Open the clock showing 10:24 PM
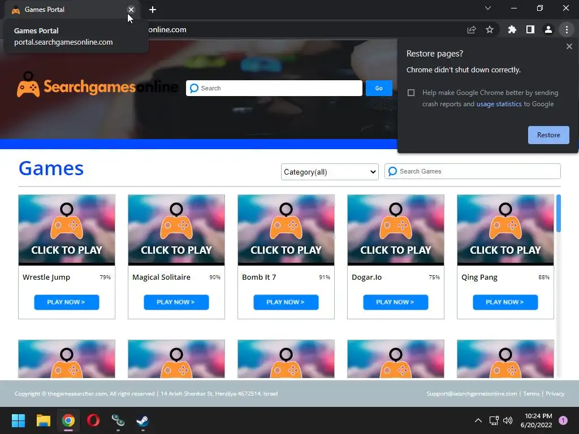The height and width of the screenshot is (434, 579). pos(536,420)
